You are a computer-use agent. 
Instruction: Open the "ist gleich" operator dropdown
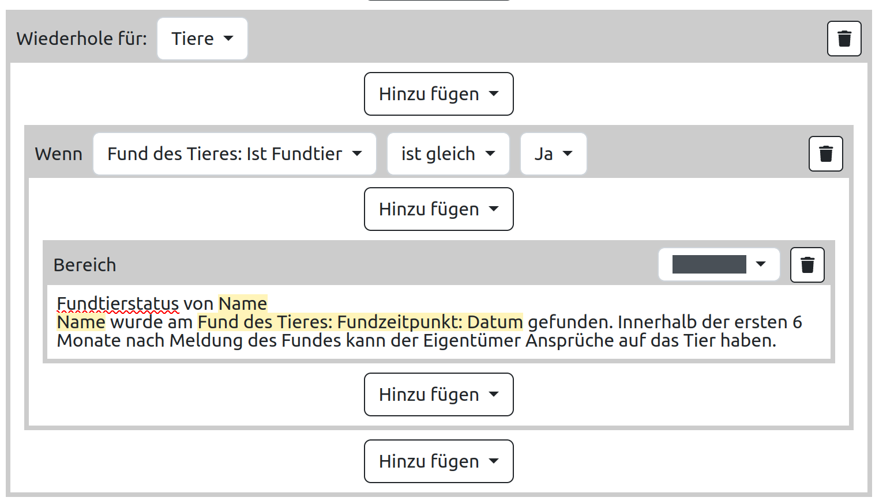click(x=448, y=153)
